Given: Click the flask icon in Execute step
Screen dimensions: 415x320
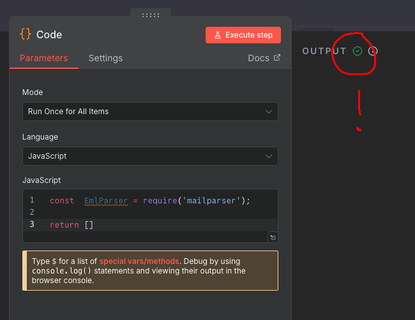Looking at the screenshot, I should (x=218, y=35).
